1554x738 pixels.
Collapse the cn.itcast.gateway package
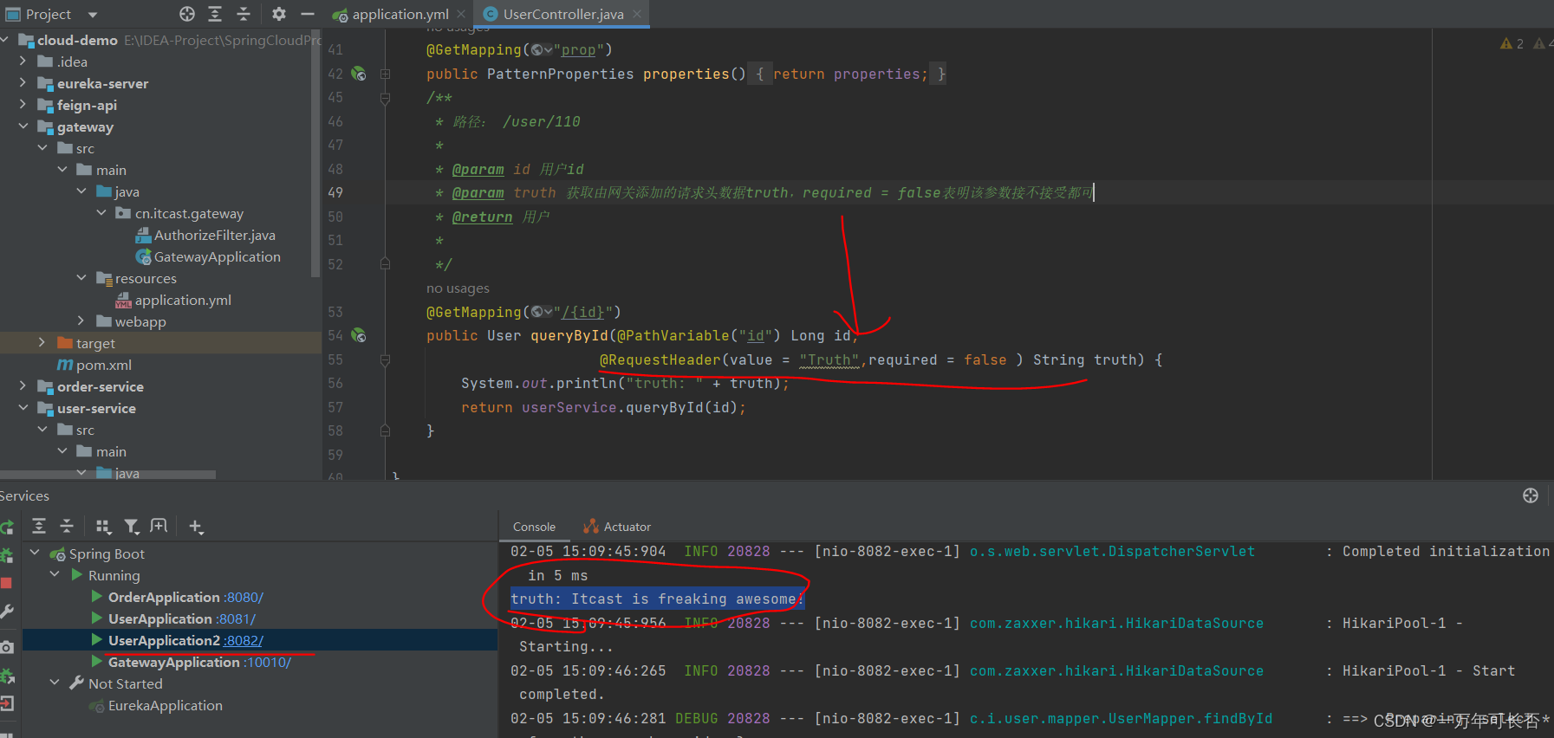coord(101,213)
